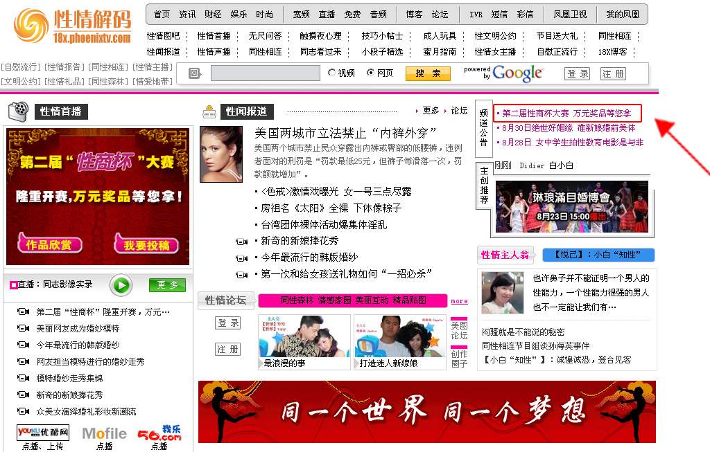Click the search text input field
Image resolution: width=710 pixels, height=452 pixels.
[265, 73]
